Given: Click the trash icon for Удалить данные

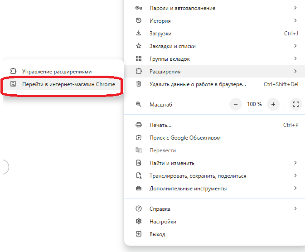Looking at the screenshot, I should 139,84.
